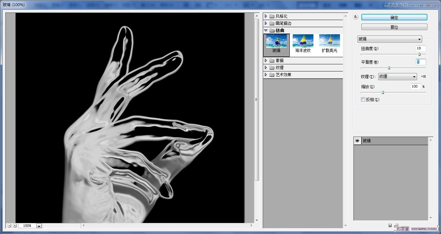This screenshot has width=441, height=234.
Task: Expand the 风格化 filter folder
Action: tap(266, 16)
